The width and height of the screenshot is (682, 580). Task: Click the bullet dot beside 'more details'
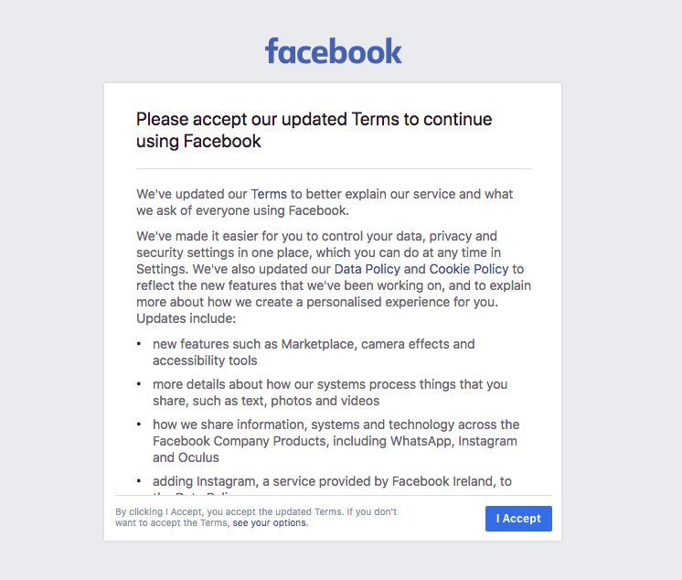[139, 385]
